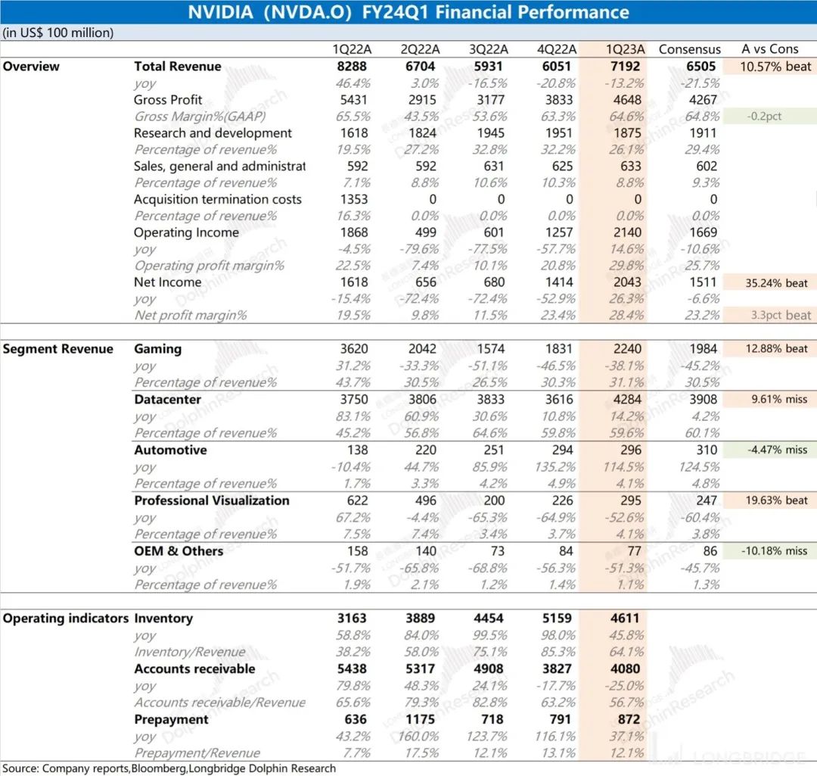Click the Gaming segment label
The height and width of the screenshot is (776, 817).
pos(158,349)
